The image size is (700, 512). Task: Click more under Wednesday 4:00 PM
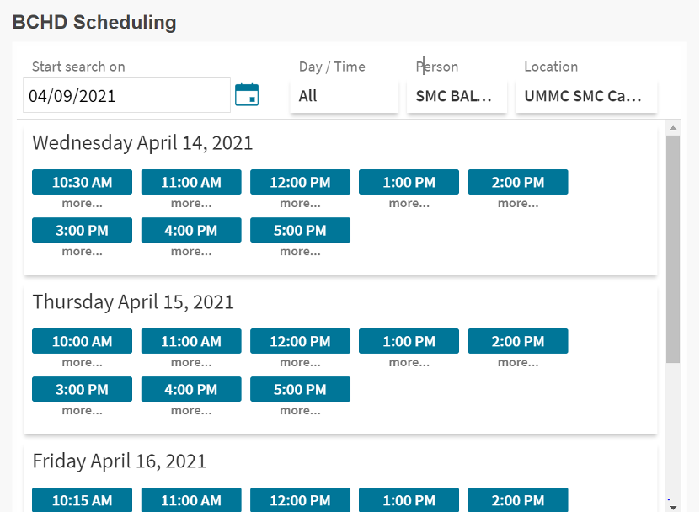click(x=191, y=251)
